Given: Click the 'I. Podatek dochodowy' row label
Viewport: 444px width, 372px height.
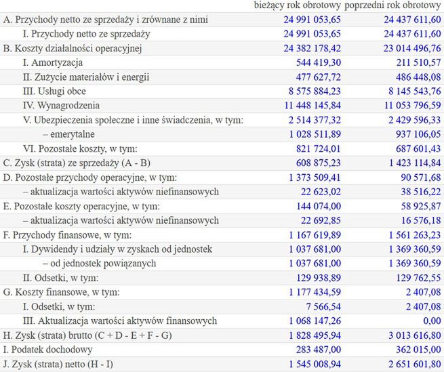Looking at the screenshot, I should coord(48,350).
